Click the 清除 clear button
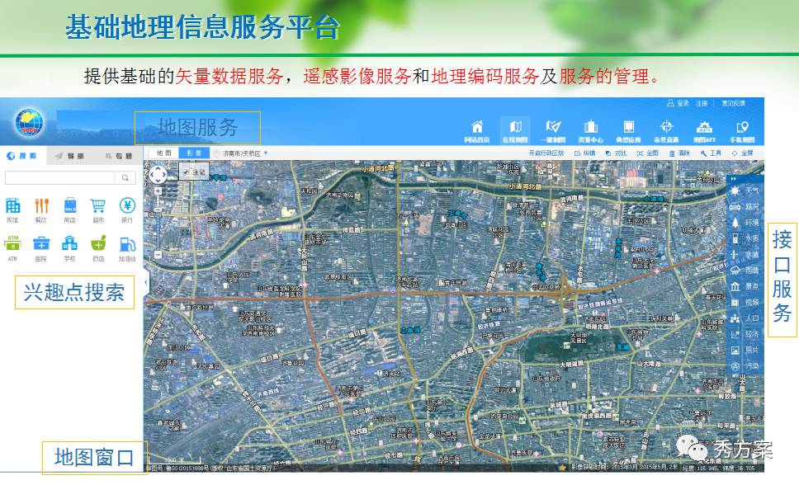This screenshot has width=799, height=485. (680, 153)
